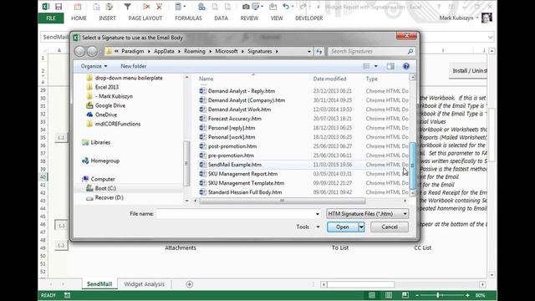This screenshot has width=535, height=301.
Task: Open the FORMULAS ribbon tab
Action: [x=188, y=18]
